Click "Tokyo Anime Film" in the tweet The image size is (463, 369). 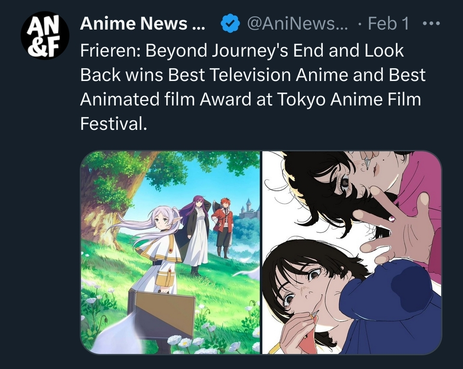point(349,99)
